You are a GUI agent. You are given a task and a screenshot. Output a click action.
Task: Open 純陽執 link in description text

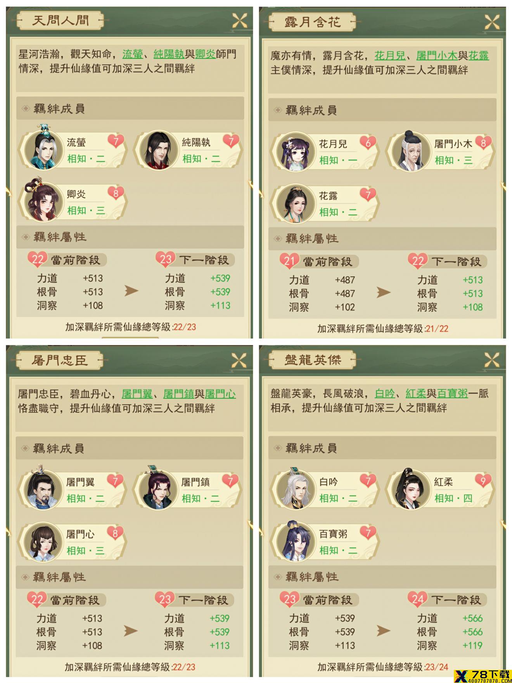click(x=169, y=54)
